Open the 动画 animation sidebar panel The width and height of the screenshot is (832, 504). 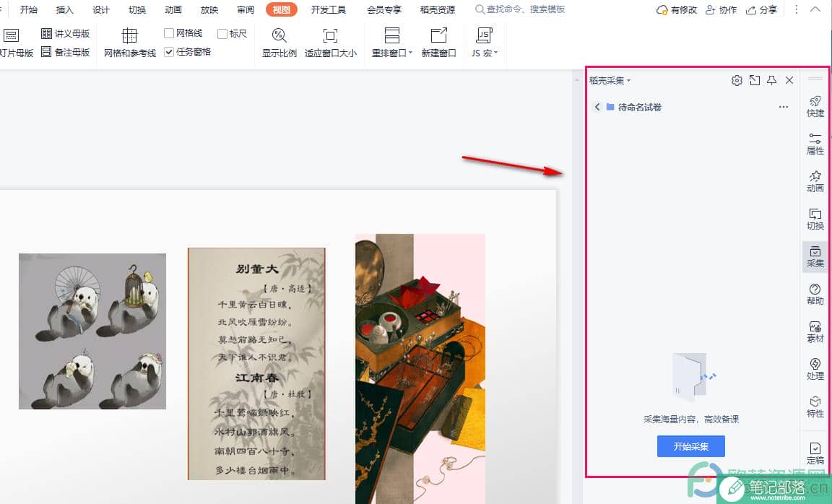tap(815, 181)
